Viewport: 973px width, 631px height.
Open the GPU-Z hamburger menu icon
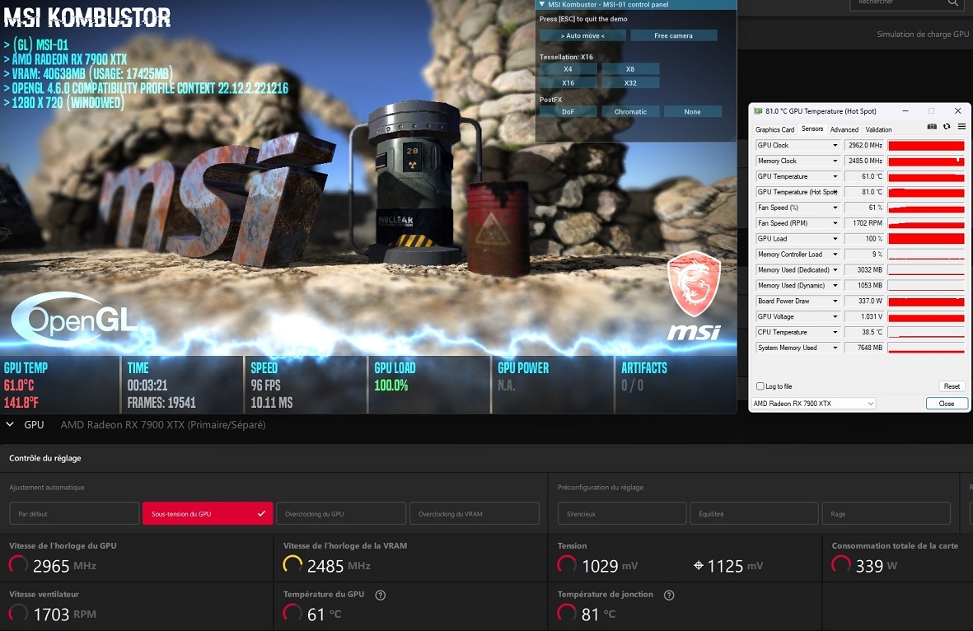(x=961, y=127)
